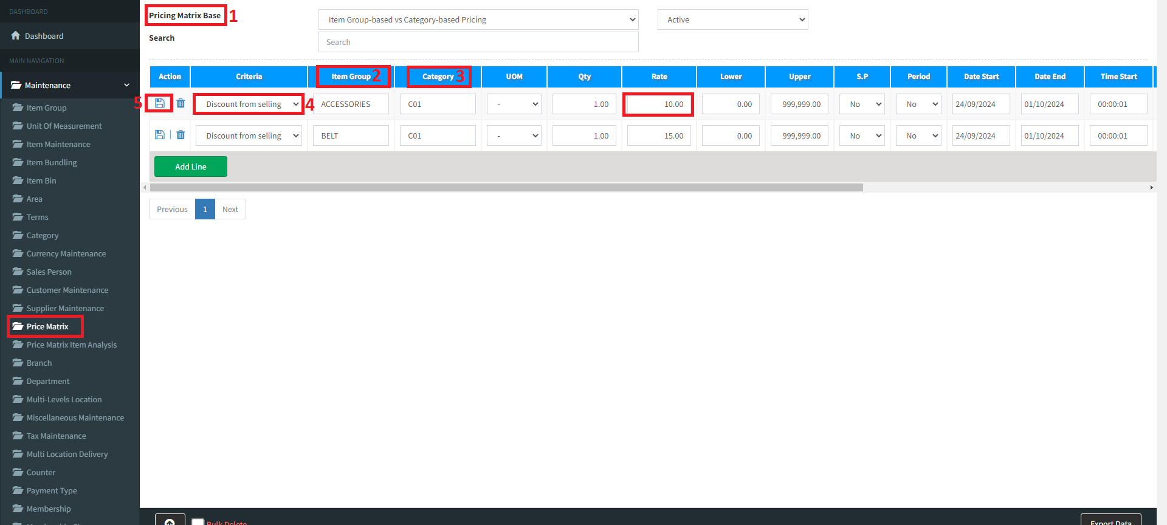Open Criteria dropdown for the BELT row
This screenshot has width=1167, height=525.
(249, 136)
